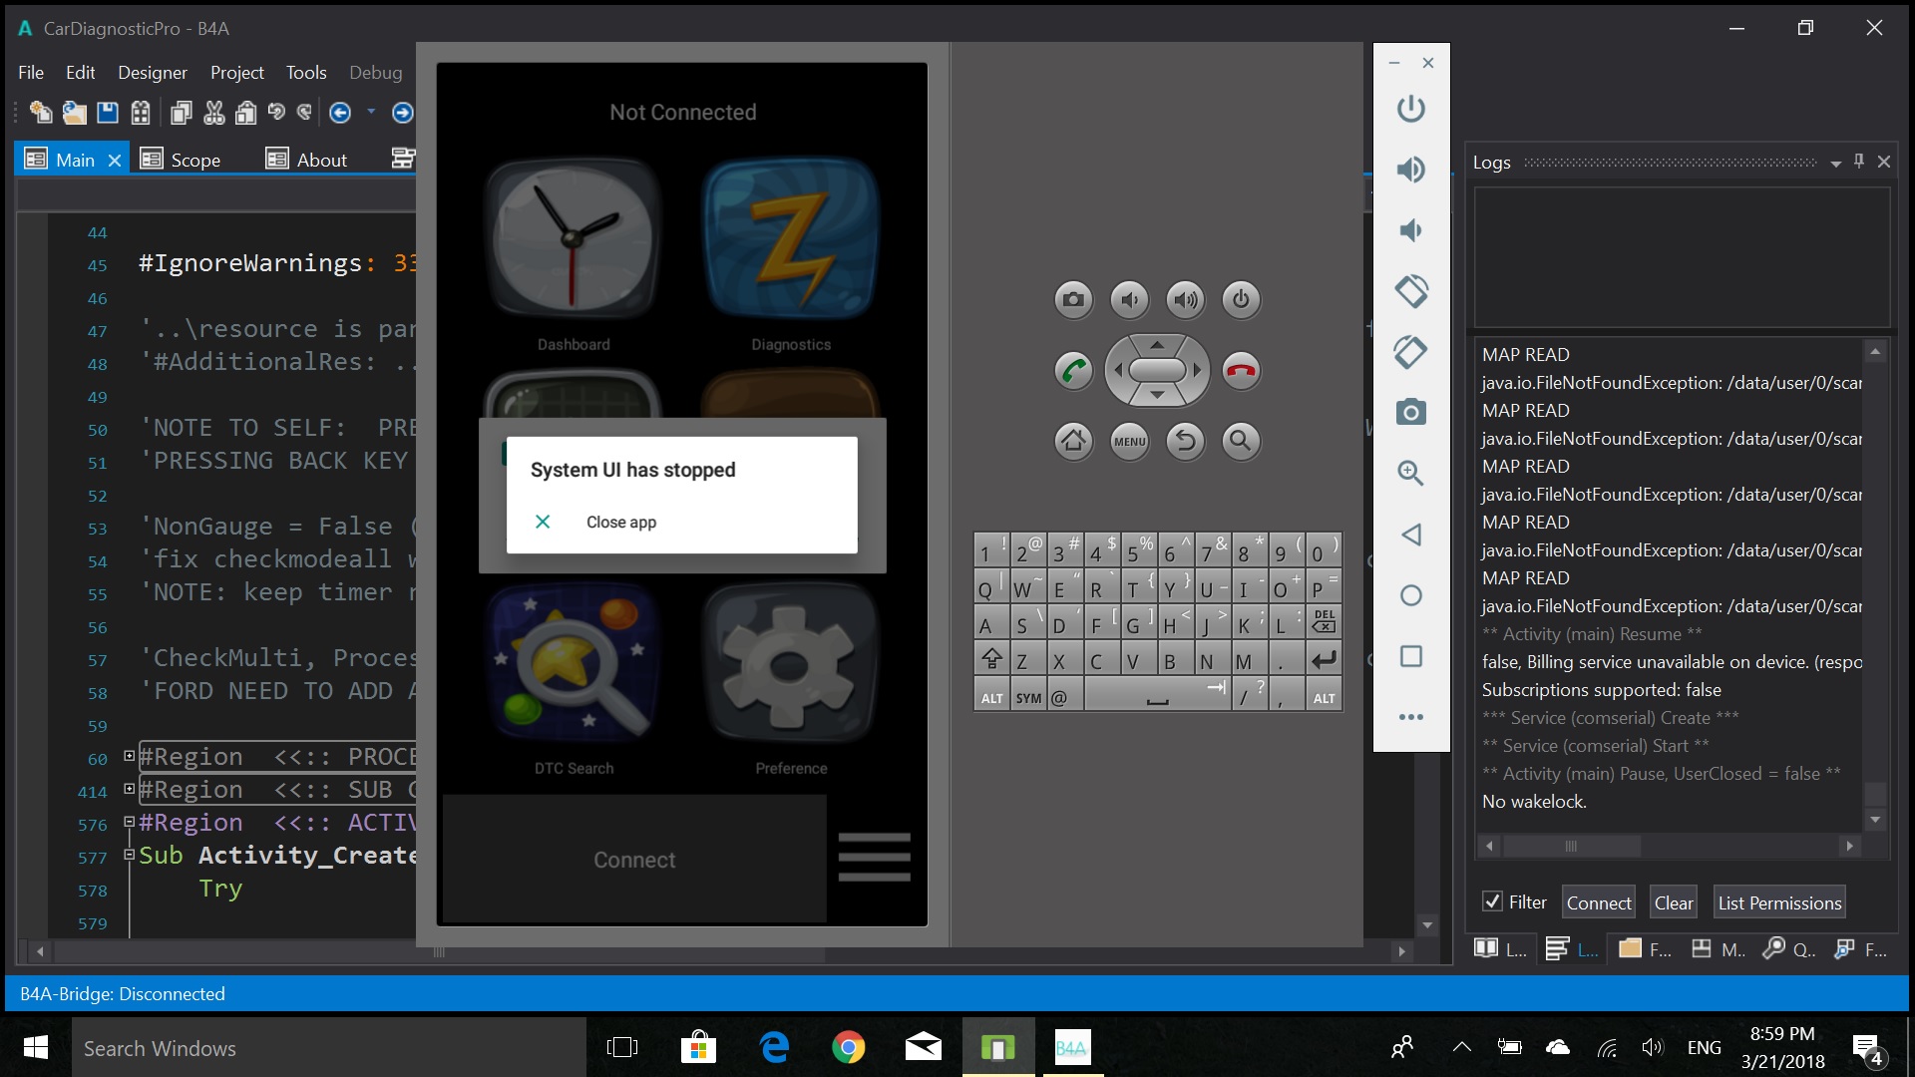
Task: Click Close app in crash dialog
Action: (620, 522)
